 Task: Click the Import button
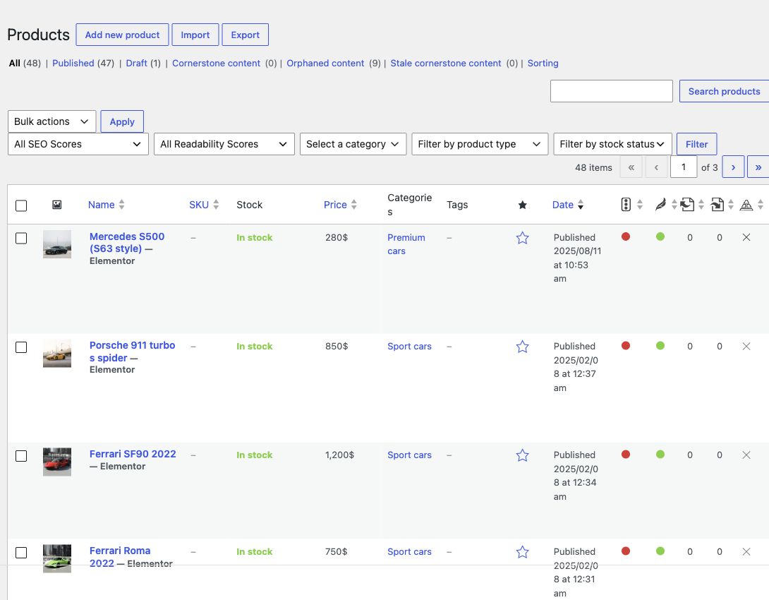(195, 35)
